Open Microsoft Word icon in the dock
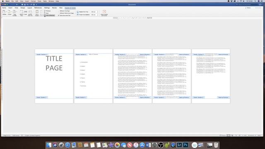This screenshot has height=149, width=265. pyautogui.click(x=148, y=145)
